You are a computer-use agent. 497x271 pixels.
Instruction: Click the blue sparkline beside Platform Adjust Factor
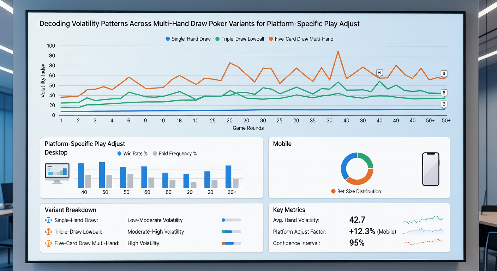click(423, 231)
